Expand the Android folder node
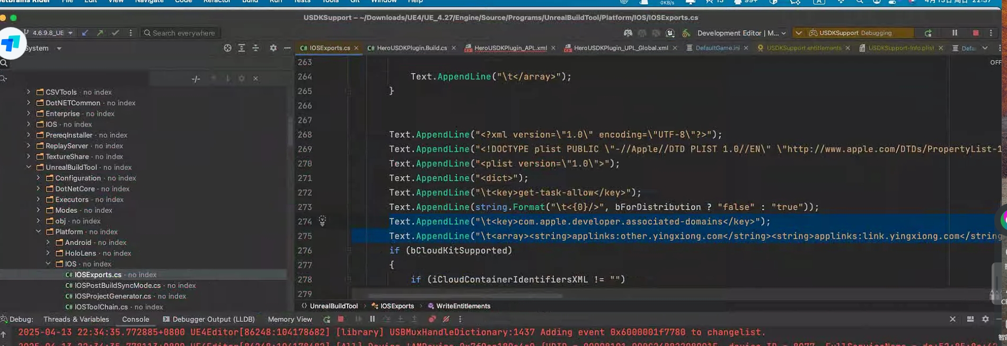This screenshot has height=346, width=1007. coord(48,242)
